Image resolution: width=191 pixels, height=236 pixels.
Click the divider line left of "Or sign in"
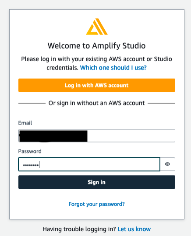(32, 103)
